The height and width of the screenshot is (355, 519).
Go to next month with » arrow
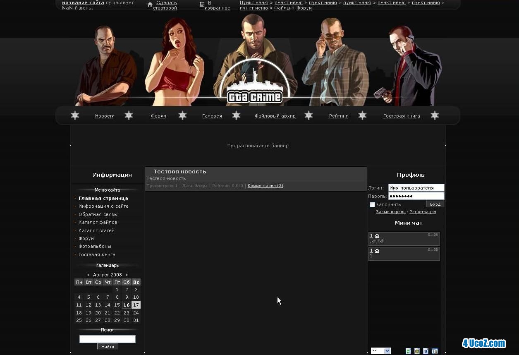tap(127, 275)
